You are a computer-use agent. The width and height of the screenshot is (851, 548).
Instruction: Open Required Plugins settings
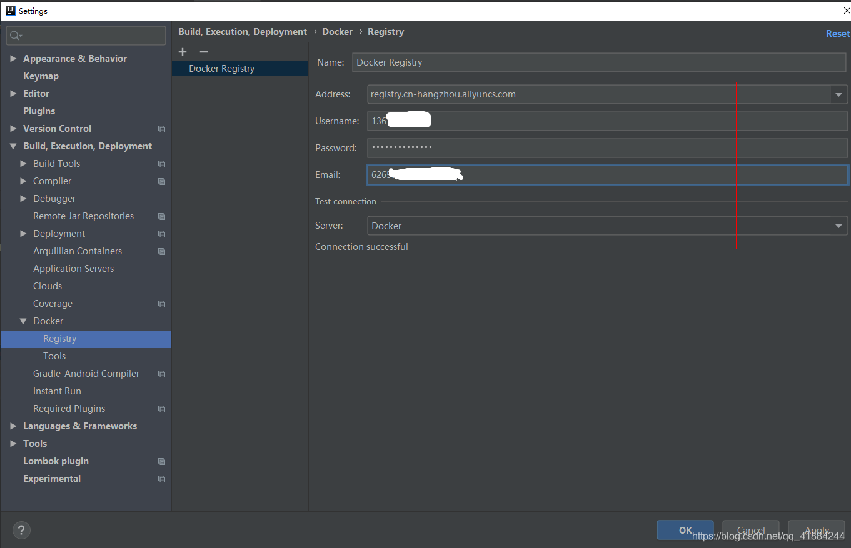69,409
